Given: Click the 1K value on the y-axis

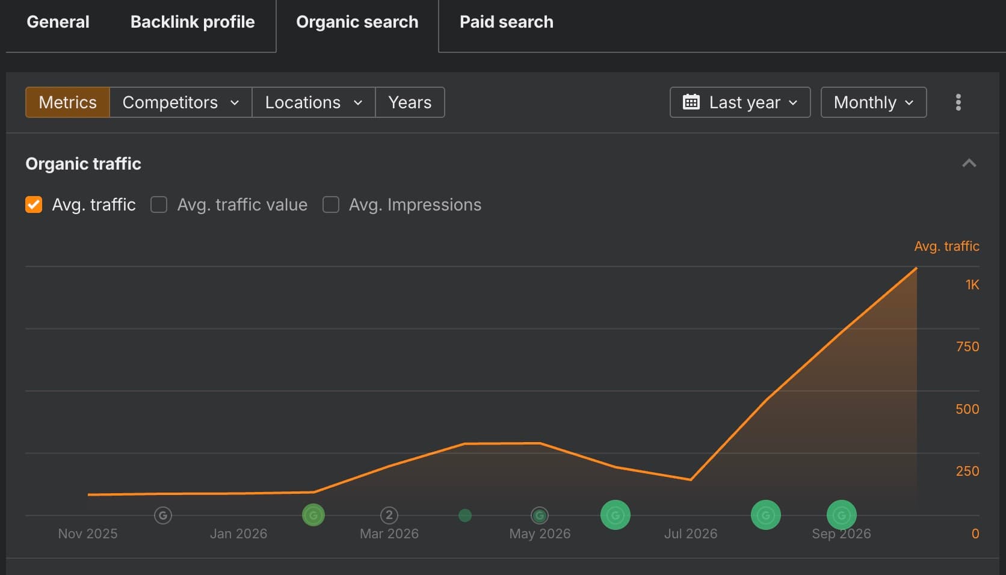Looking at the screenshot, I should pos(972,284).
